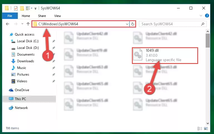The height and width of the screenshot is (134, 214).
Task: Click the Properties quick access toolbar icon
Action: click(x=16, y=8)
